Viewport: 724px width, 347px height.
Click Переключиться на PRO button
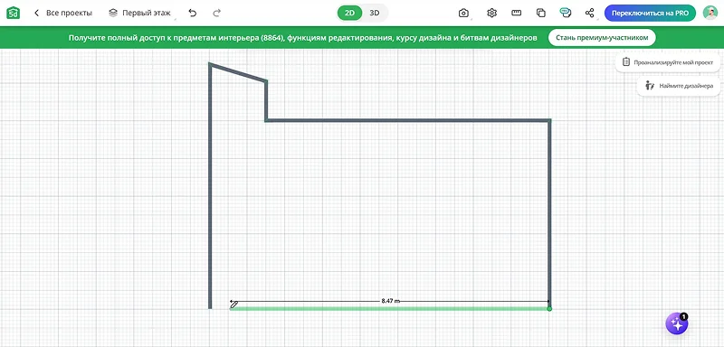(650, 13)
